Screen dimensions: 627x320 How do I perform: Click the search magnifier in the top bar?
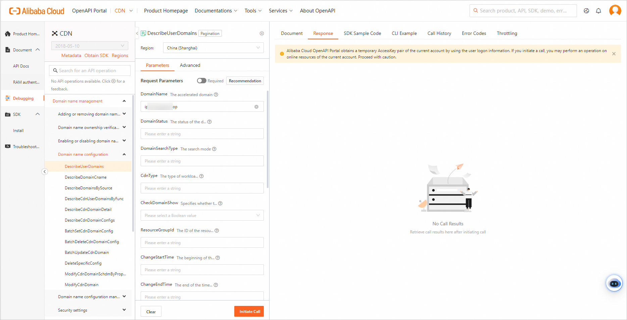(x=476, y=11)
